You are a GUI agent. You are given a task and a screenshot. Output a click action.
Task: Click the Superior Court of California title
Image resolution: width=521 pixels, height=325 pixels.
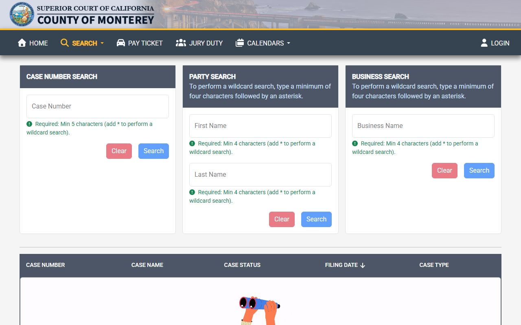pyautogui.click(x=96, y=9)
